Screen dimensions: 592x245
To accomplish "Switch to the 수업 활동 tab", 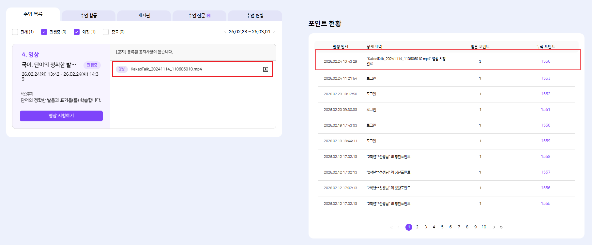I will pos(88,16).
